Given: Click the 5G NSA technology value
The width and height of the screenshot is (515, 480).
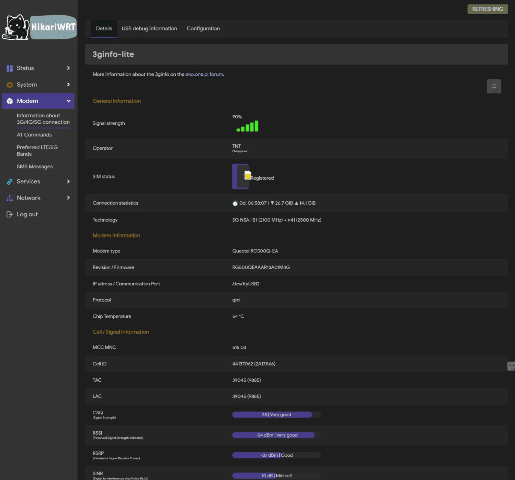Looking at the screenshot, I should pyautogui.click(x=277, y=220).
